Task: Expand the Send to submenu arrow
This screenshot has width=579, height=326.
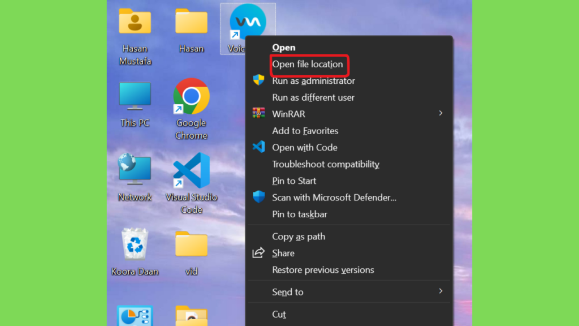Action: tap(440, 291)
